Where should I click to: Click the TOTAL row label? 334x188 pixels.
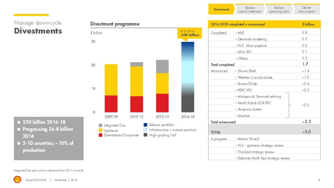click(215, 132)
